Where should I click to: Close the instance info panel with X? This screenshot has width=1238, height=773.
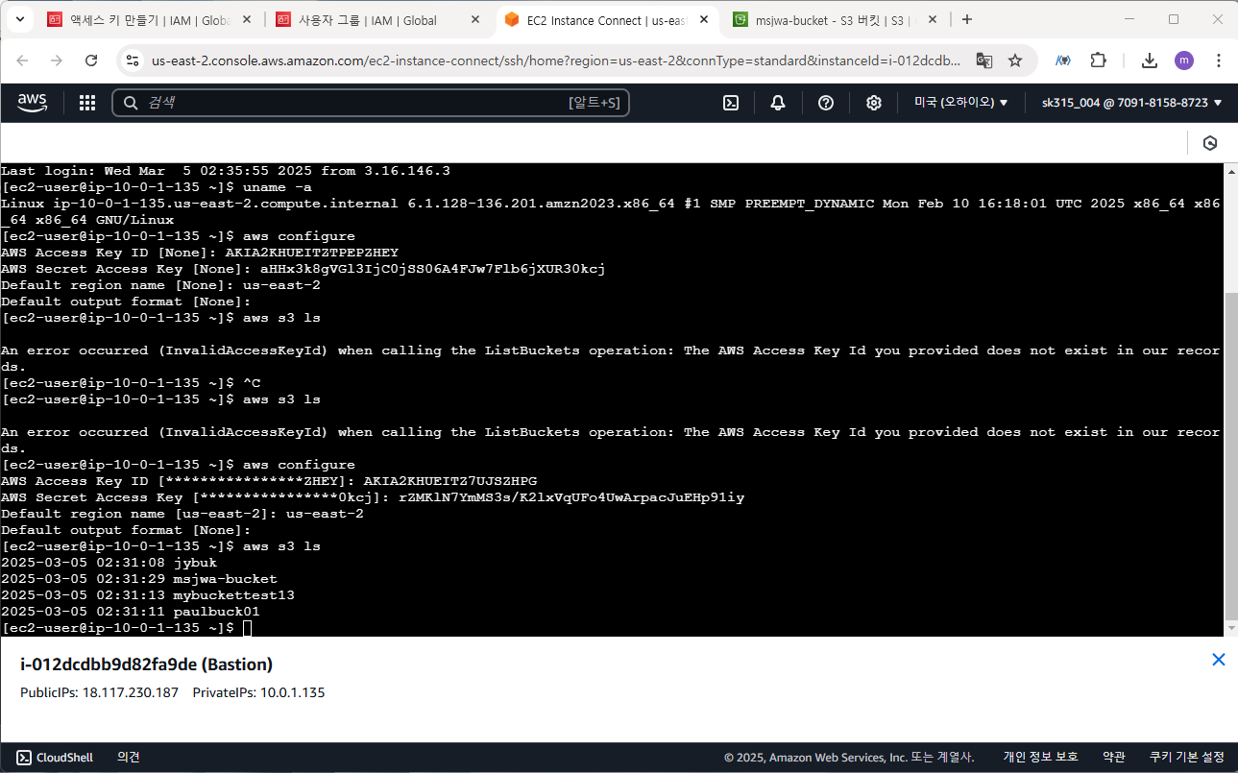(1219, 660)
